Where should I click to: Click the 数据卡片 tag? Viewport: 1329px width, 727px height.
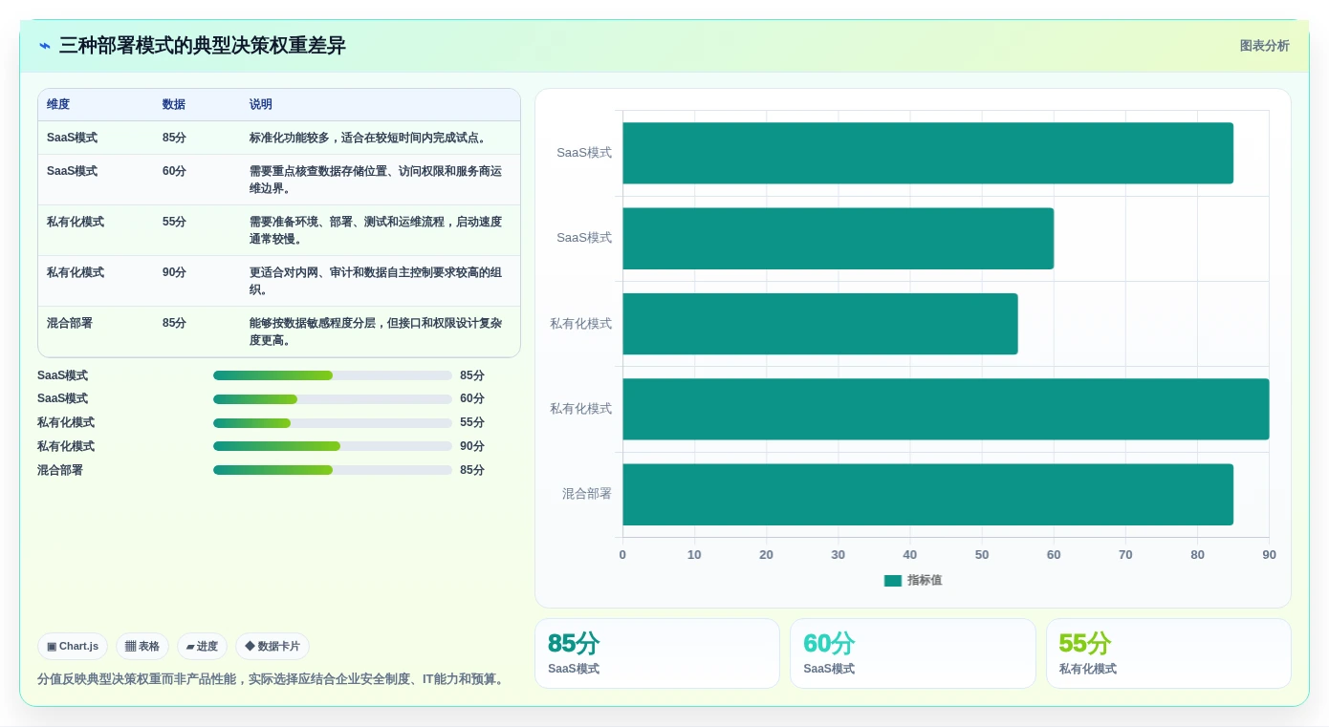tap(272, 647)
